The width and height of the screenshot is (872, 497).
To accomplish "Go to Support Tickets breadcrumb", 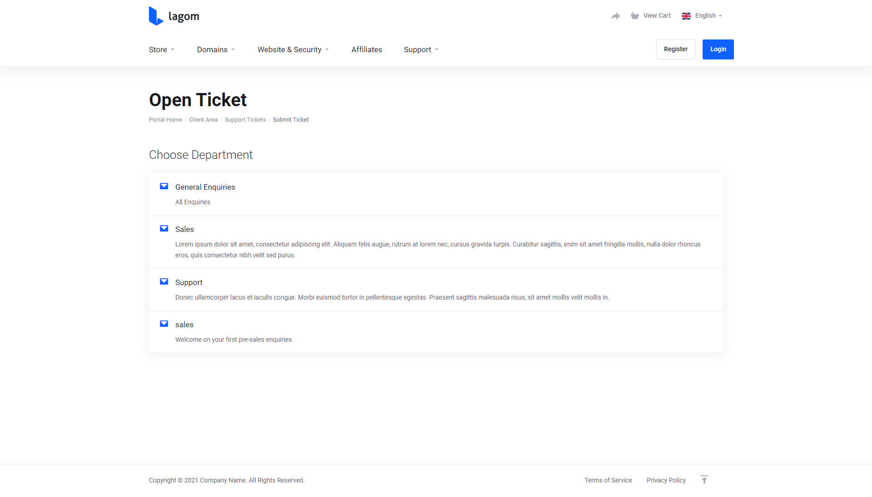I will [x=245, y=120].
